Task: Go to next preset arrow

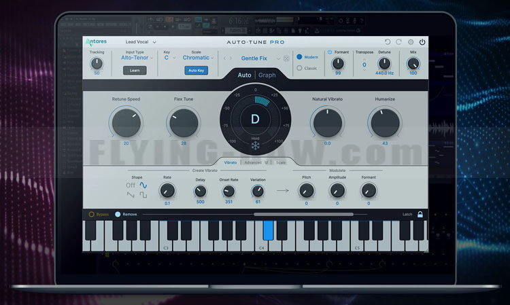Action: 231,58
